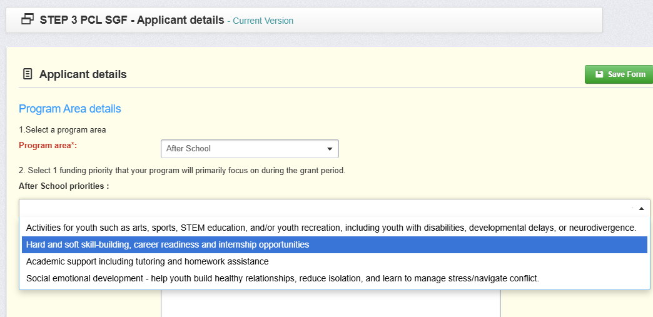Choose Hard and soft skill-building option
Screen dimensions: 653x317
coord(168,244)
